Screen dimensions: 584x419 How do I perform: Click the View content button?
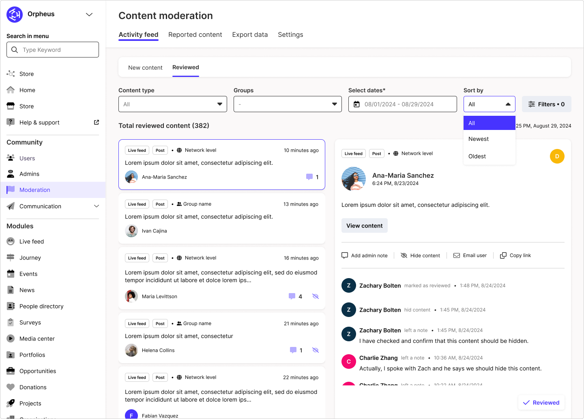click(364, 225)
